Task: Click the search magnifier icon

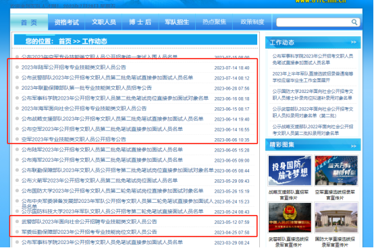Action: pyautogui.click(x=354, y=22)
